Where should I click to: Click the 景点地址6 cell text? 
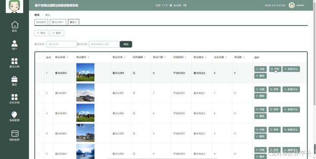[199, 113]
